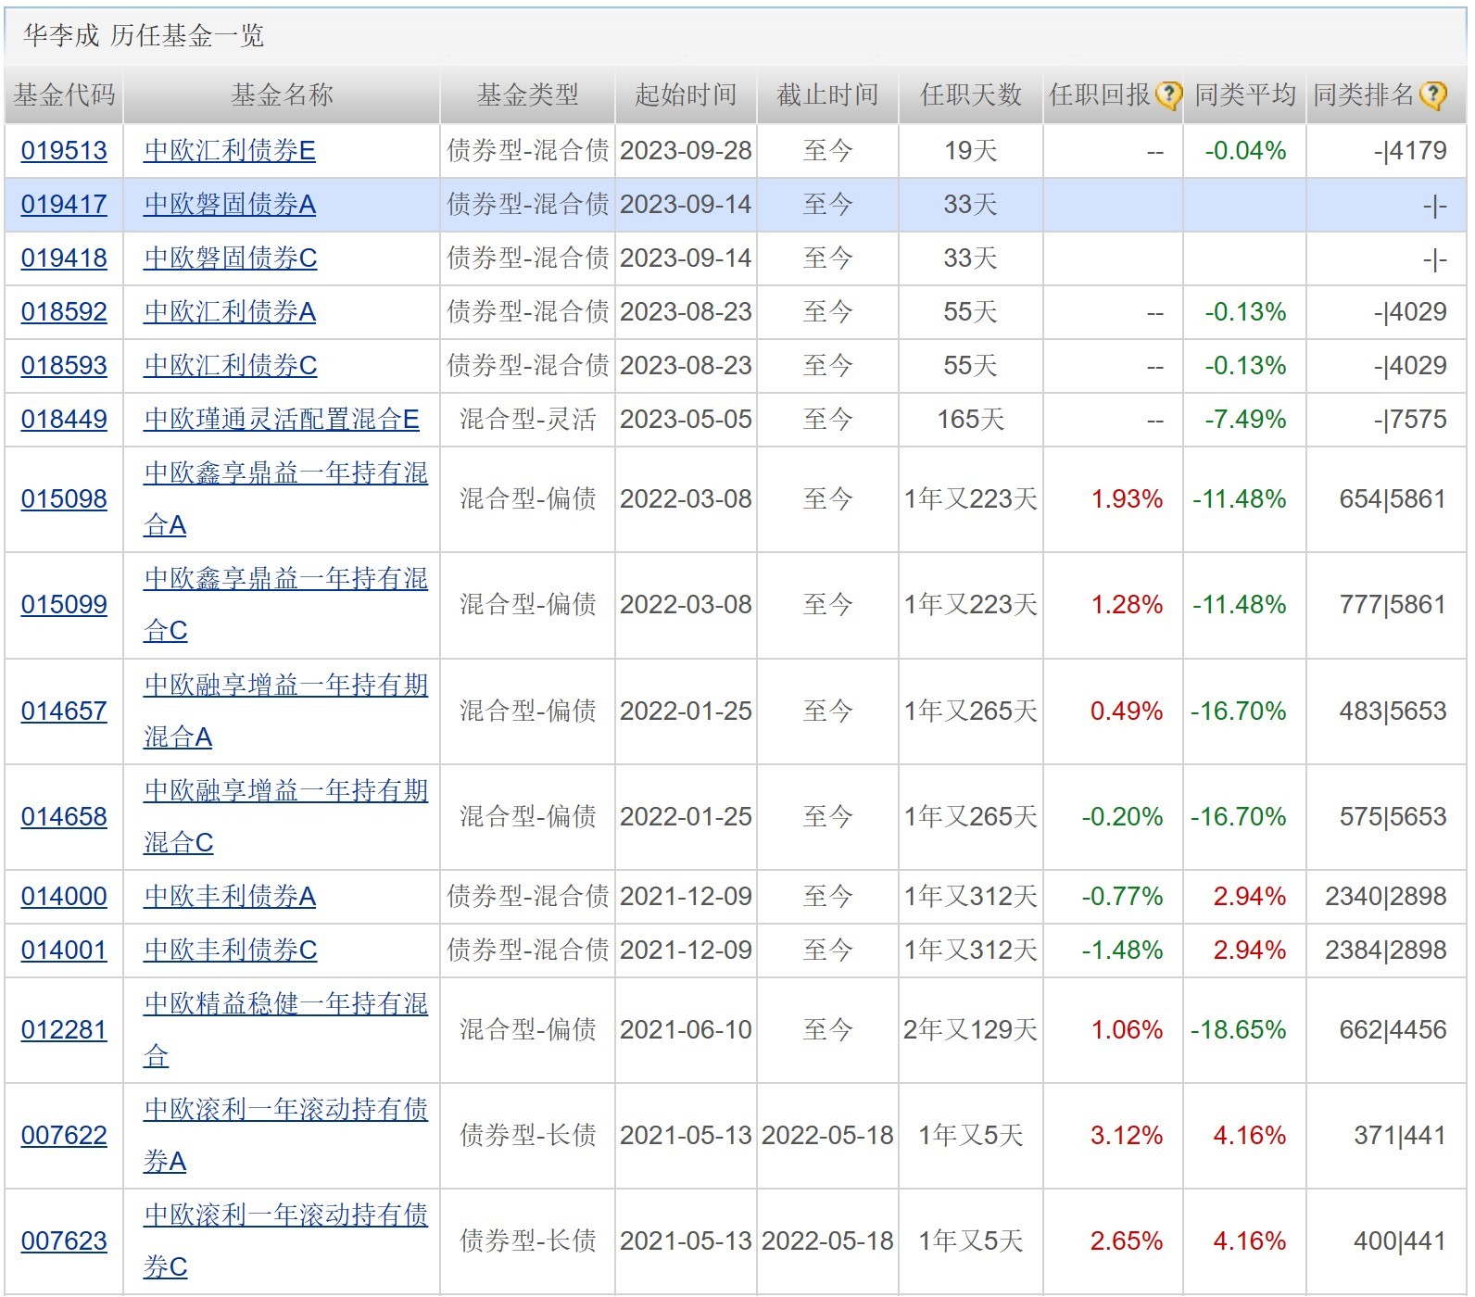1475x1297 pixels.
Task: Open fund code link 018449
Action: (x=64, y=420)
